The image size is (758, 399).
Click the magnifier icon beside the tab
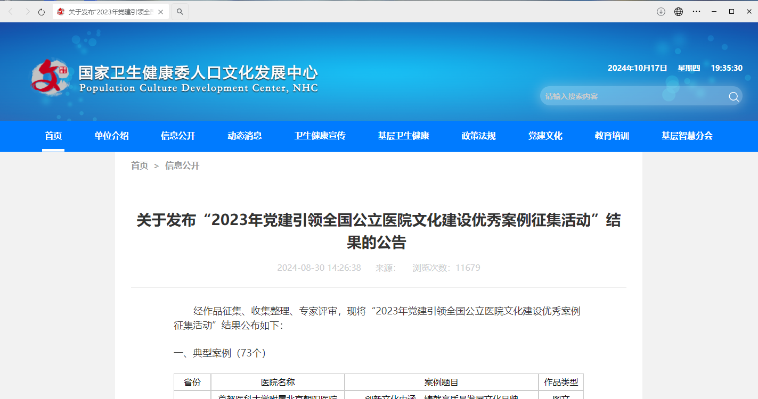coord(180,12)
